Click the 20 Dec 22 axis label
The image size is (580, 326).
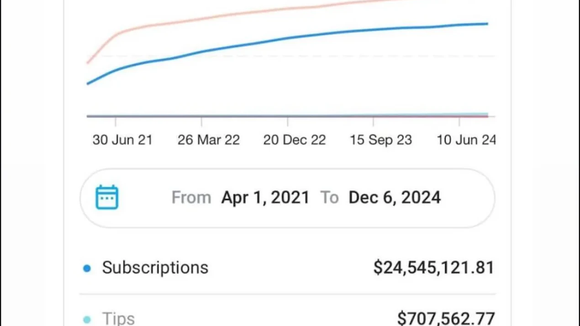[295, 140]
